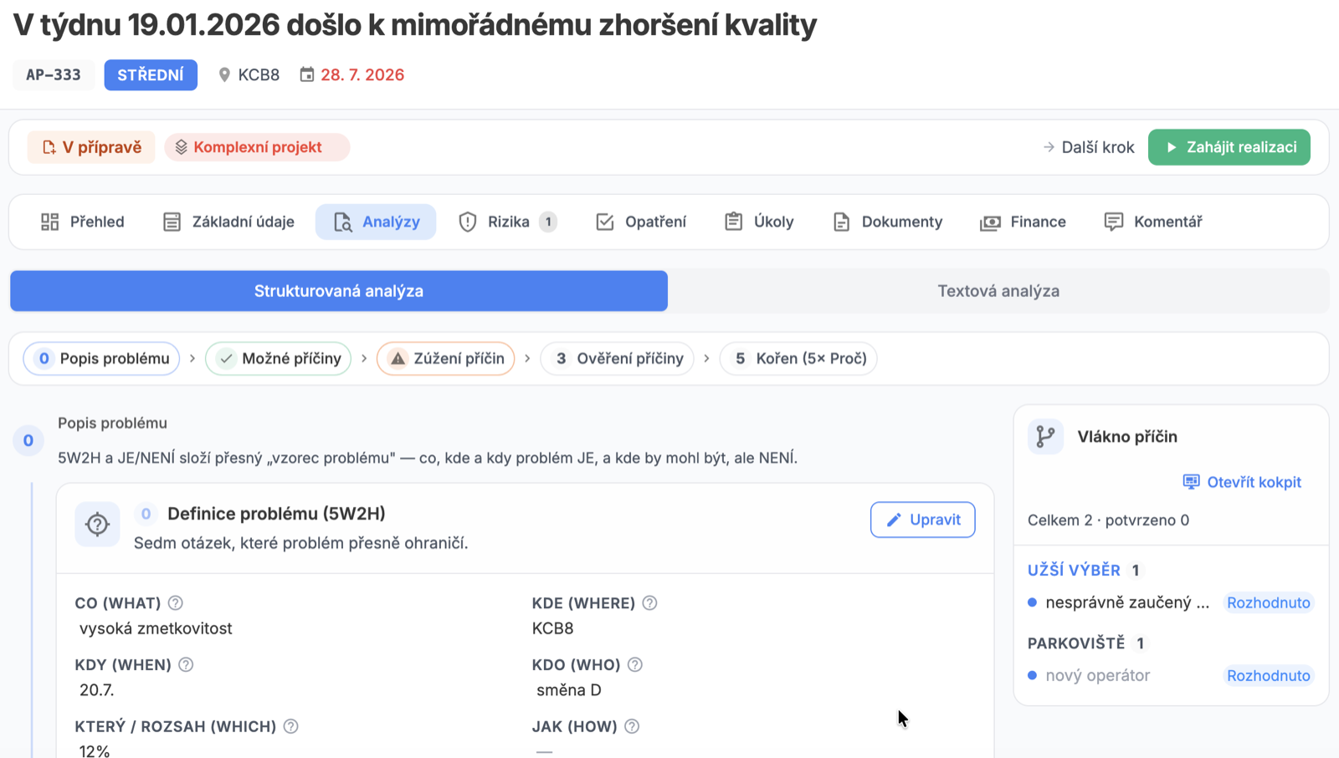Click Upravit to edit problem definition
Image resolution: width=1339 pixels, height=758 pixels.
pos(923,520)
